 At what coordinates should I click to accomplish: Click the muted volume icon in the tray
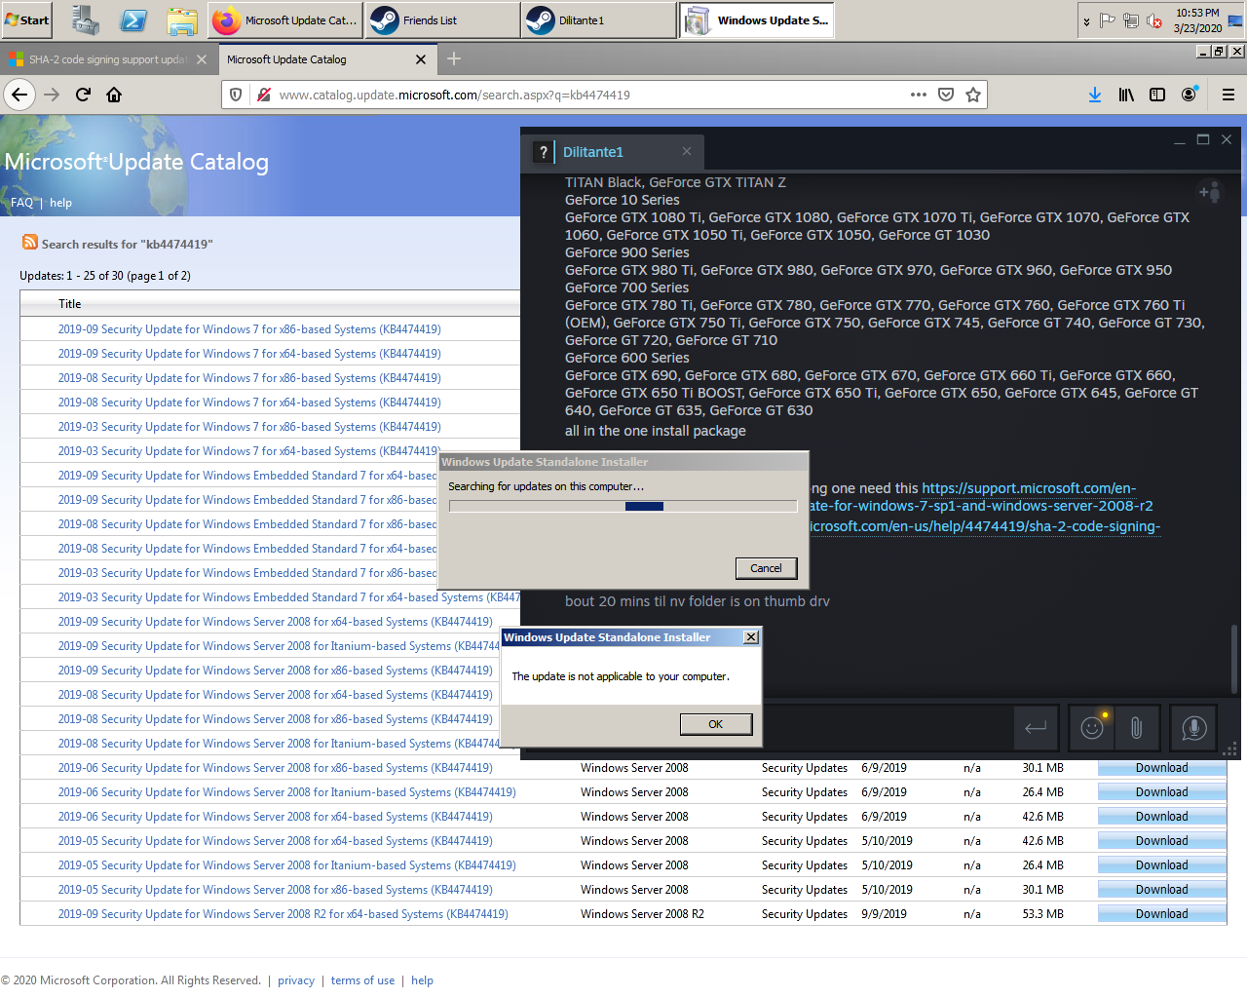point(1154,20)
